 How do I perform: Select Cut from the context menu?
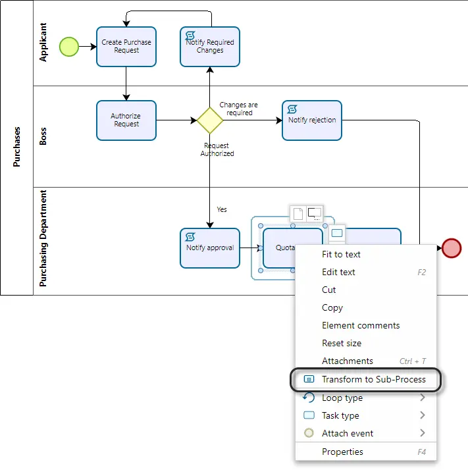[366, 290]
